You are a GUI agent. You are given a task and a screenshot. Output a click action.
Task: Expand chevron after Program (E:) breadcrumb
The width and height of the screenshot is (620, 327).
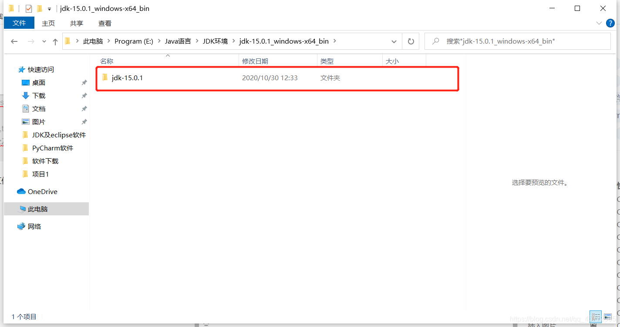coord(159,41)
